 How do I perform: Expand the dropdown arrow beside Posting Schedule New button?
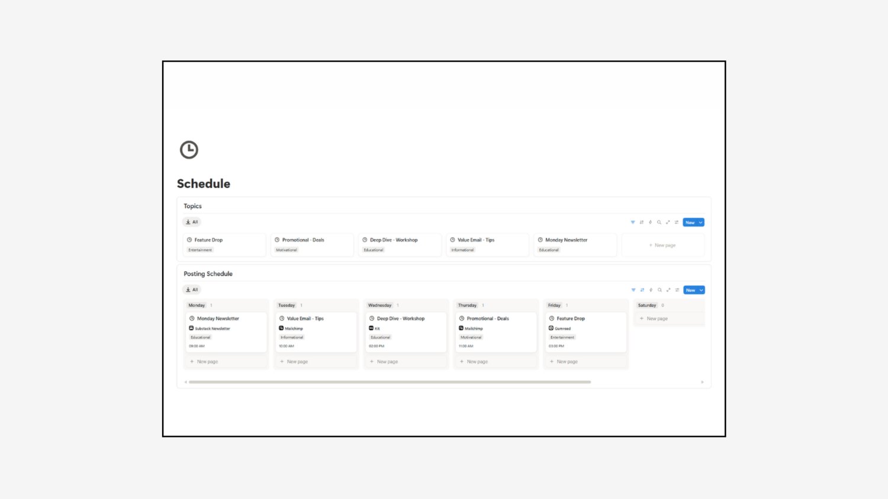702,290
